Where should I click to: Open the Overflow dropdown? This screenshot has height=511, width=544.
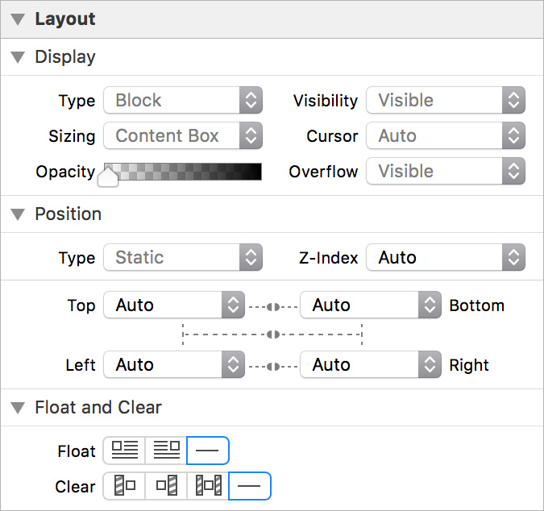click(446, 172)
